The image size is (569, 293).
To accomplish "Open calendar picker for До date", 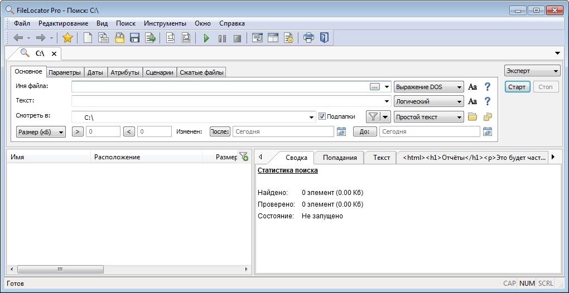I will tap(488, 131).
